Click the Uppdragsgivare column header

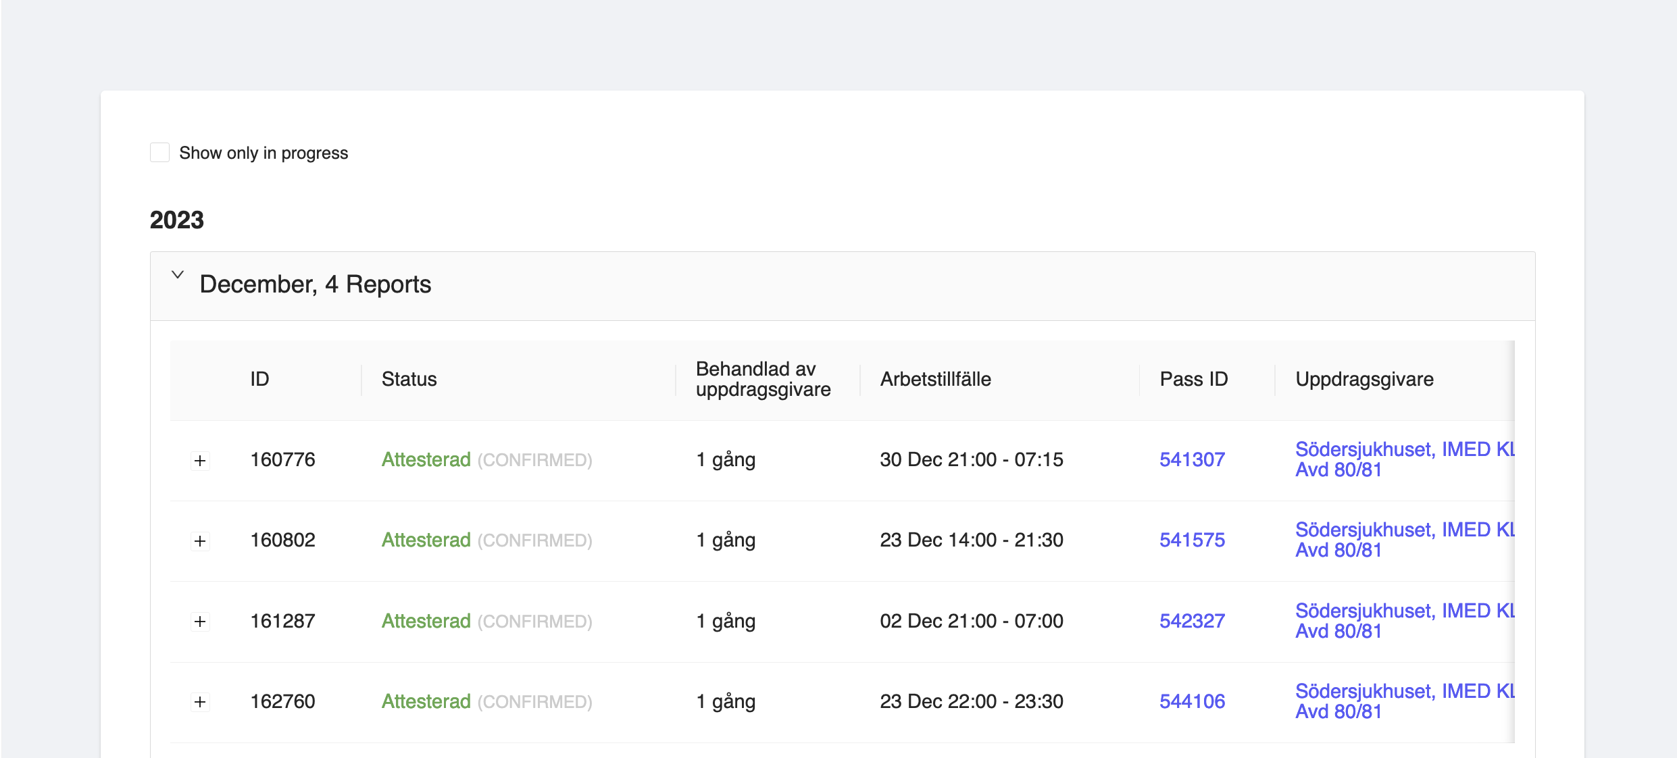pyautogui.click(x=1364, y=380)
